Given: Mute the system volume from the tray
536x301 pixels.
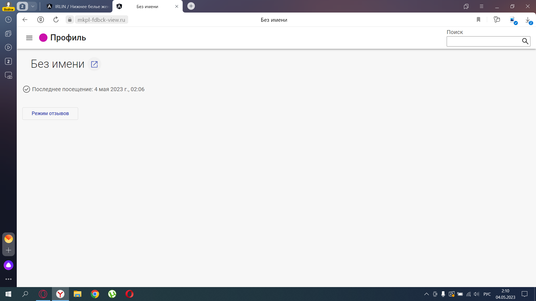Looking at the screenshot, I should pyautogui.click(x=476, y=294).
